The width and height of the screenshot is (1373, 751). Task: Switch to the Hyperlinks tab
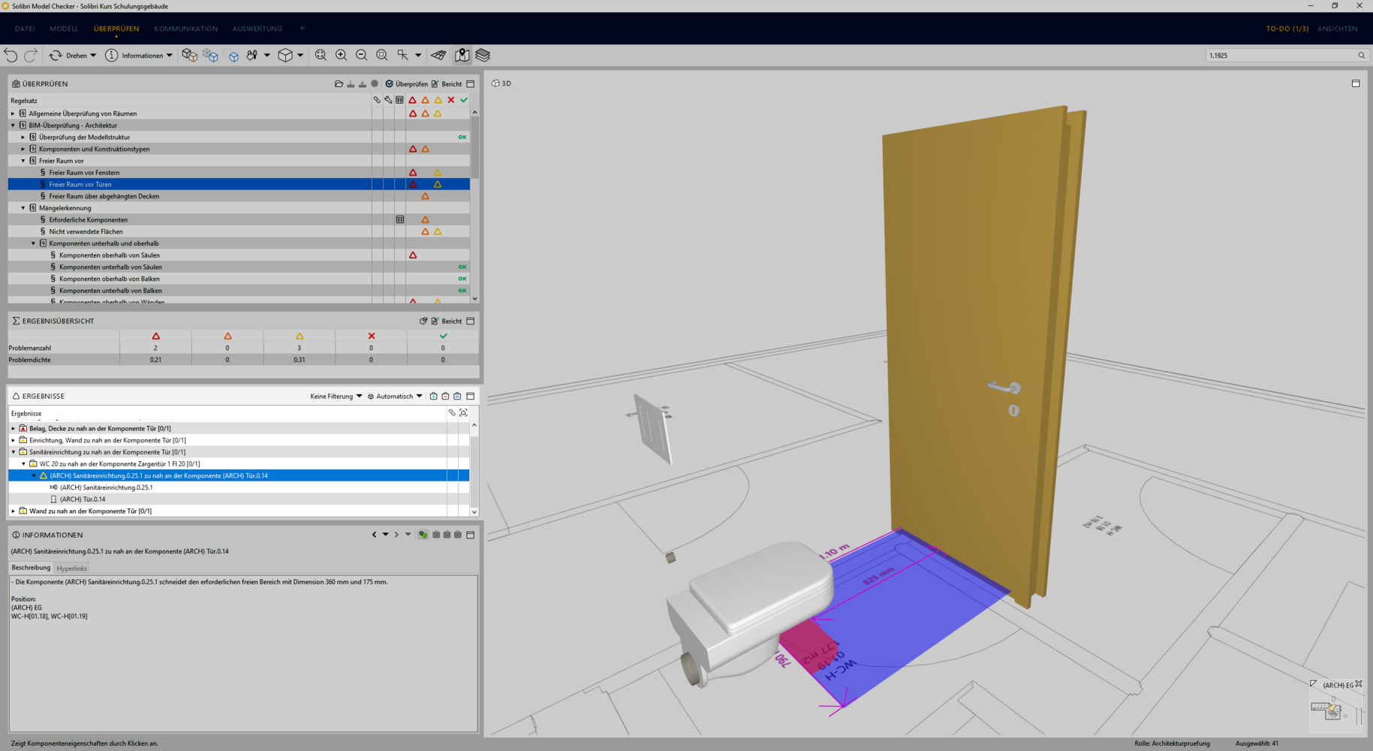pos(72,569)
